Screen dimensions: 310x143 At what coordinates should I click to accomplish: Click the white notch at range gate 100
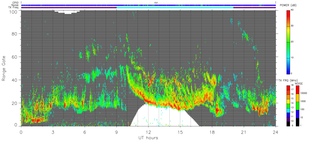(67, 12)
